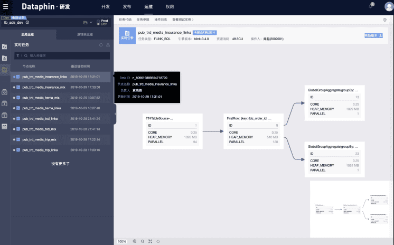Open the 任务代码 tab
This screenshot has height=245, width=394.
click(x=125, y=20)
